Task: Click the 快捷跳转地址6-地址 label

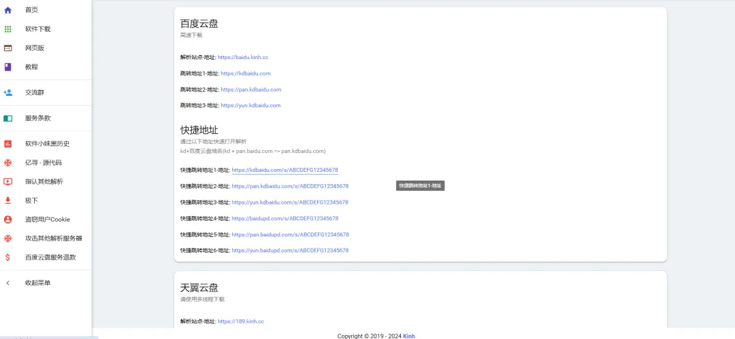Action: click(x=205, y=251)
